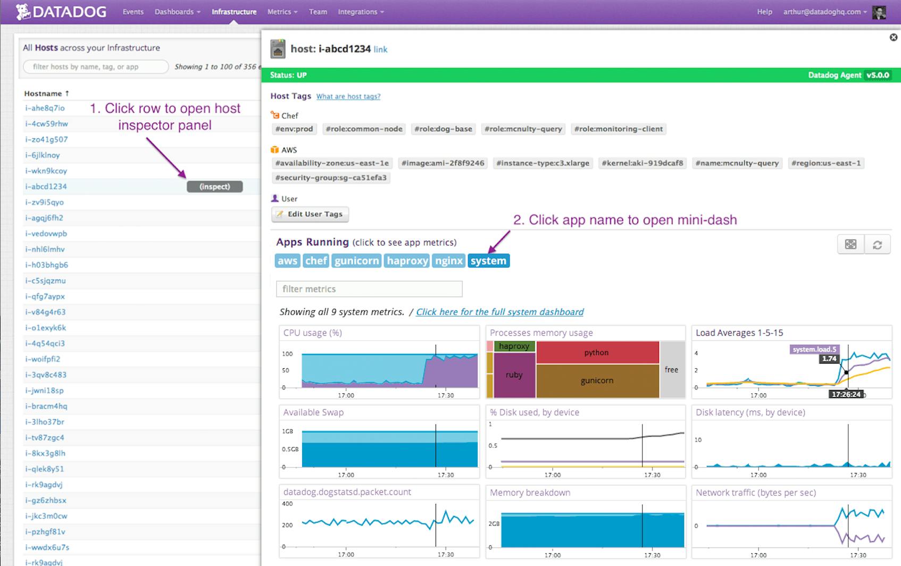Click the pencil icon on Edit User Tags
The image size is (901, 566).
(281, 214)
